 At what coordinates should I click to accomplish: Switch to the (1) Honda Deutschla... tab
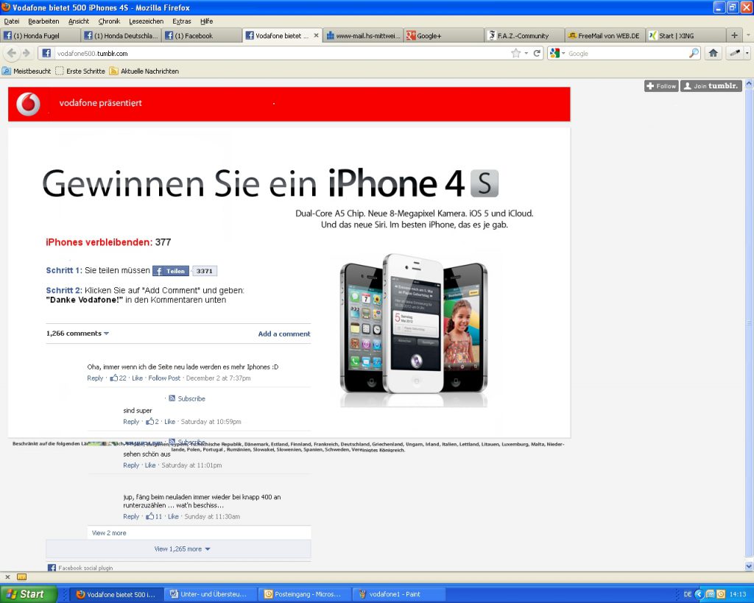pyautogui.click(x=121, y=35)
